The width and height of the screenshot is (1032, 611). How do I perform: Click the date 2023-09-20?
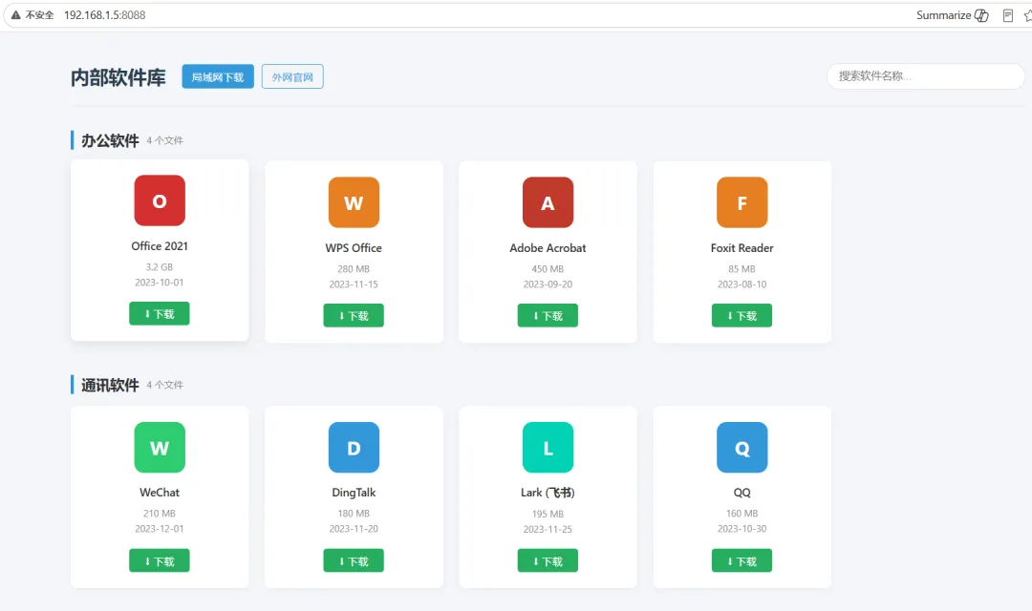point(548,284)
